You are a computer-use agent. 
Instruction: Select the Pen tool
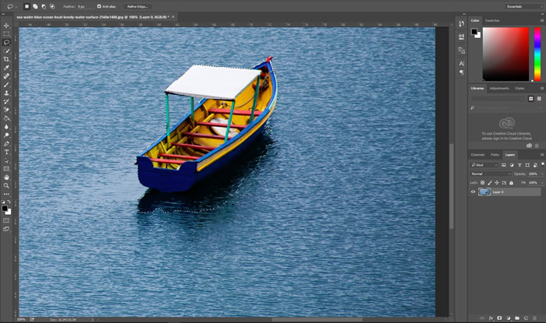6,144
